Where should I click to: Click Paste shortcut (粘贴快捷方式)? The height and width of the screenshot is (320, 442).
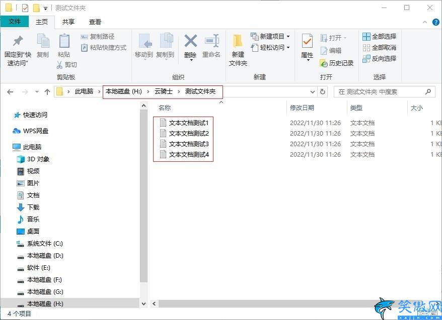(x=104, y=48)
